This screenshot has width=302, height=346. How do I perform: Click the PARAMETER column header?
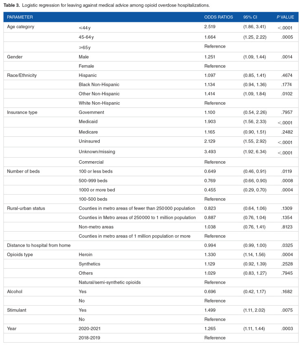click(20, 17)
